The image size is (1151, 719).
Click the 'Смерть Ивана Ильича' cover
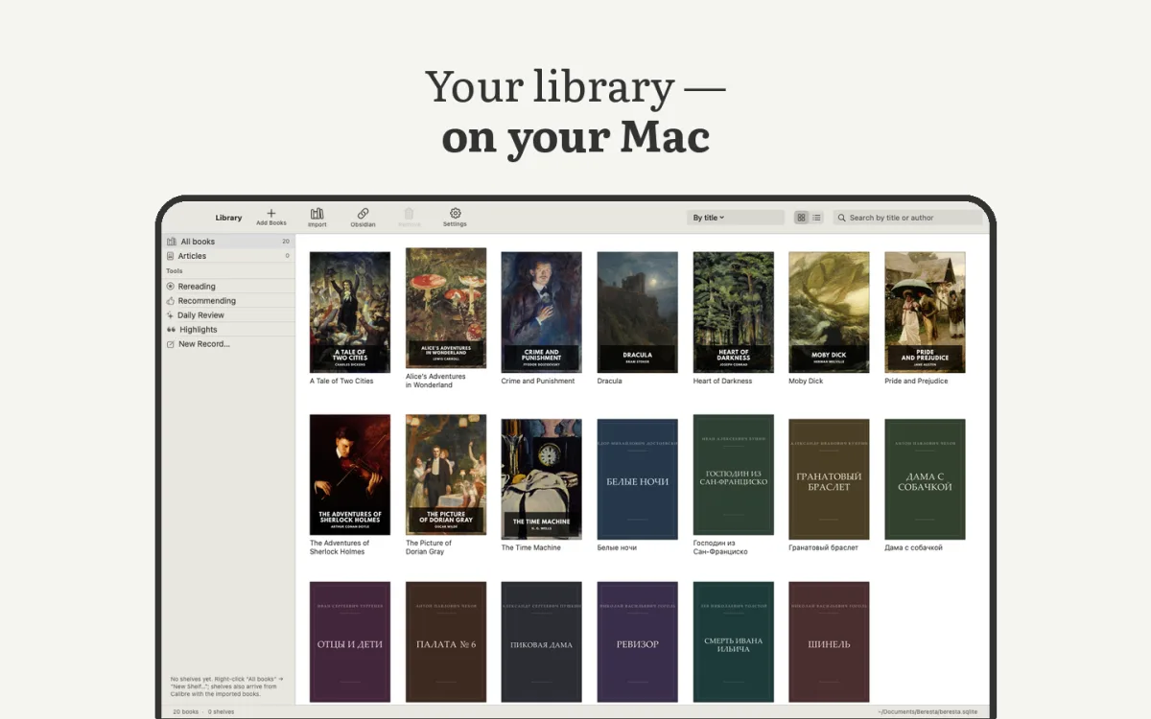pyautogui.click(x=734, y=641)
